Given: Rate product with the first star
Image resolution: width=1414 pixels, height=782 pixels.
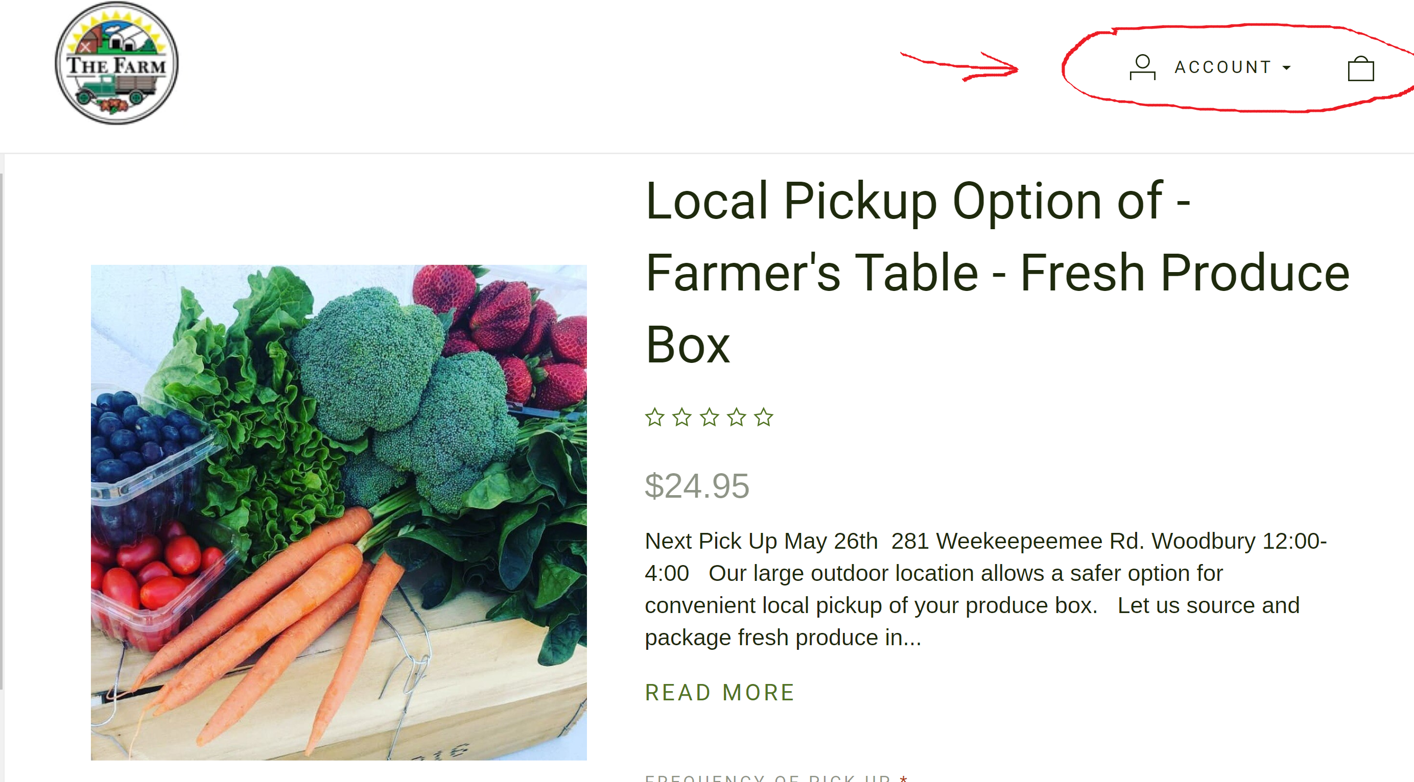Looking at the screenshot, I should pos(654,418).
